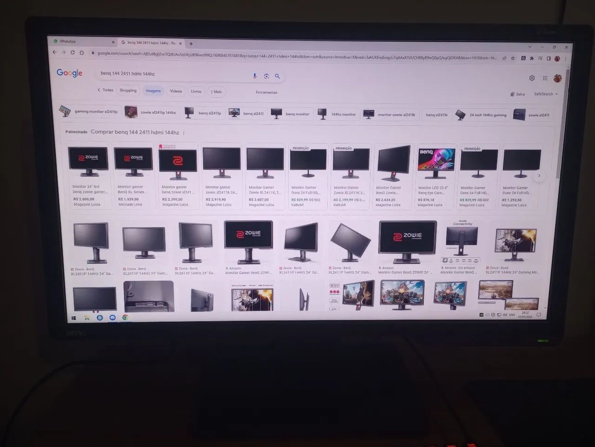Expand the Mais search options menu
595x447 pixels.
point(216,92)
